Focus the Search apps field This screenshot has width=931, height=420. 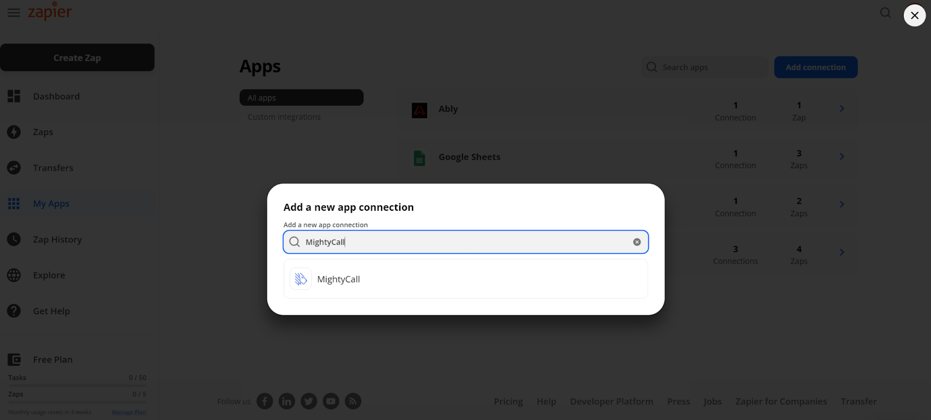705,67
